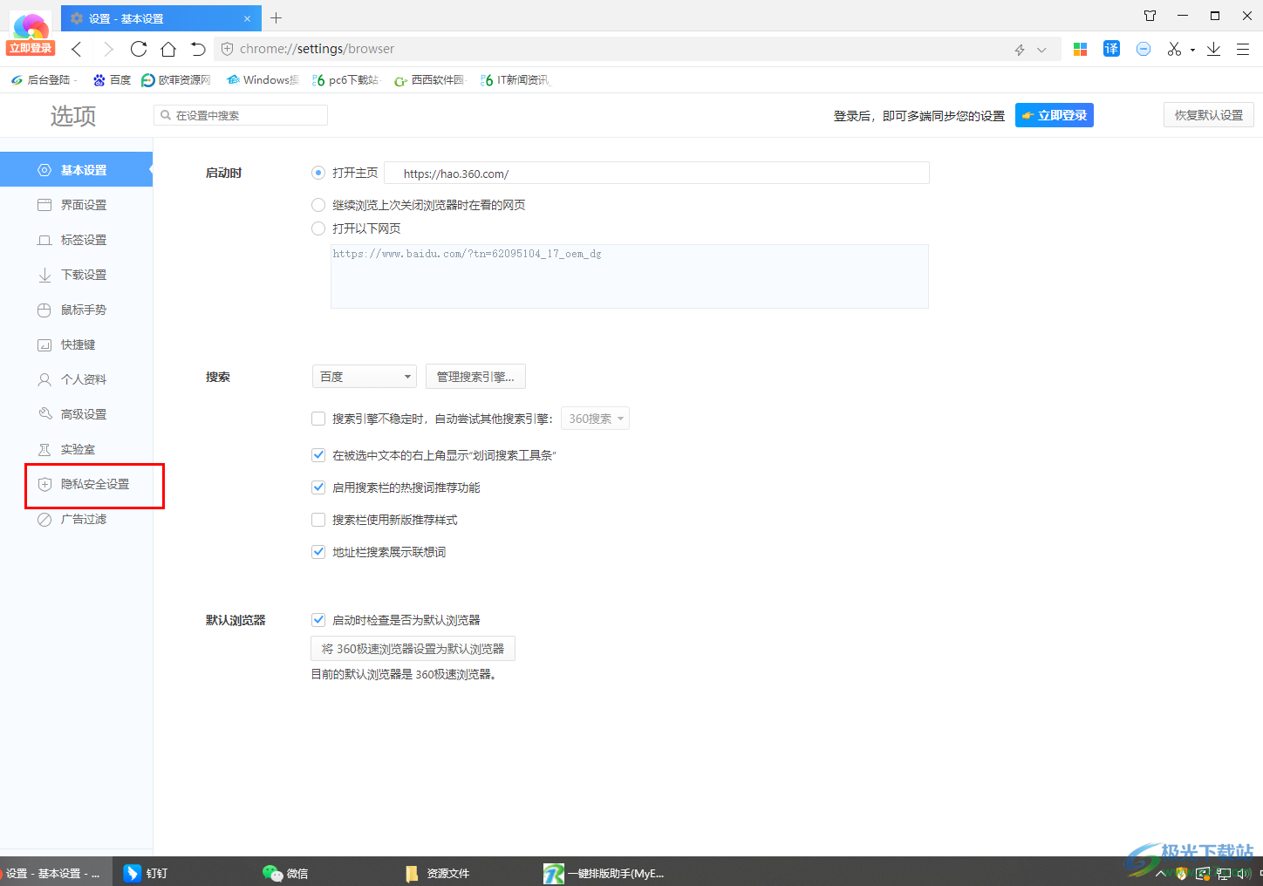Show hidden system tray icons
Image resolution: width=1263 pixels, height=886 pixels.
click(1161, 873)
